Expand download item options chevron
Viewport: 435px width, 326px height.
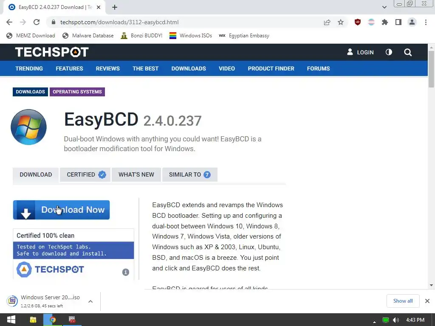(90, 301)
